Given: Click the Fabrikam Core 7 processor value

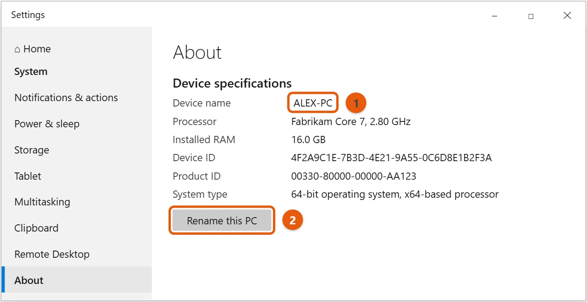Looking at the screenshot, I should point(351,121).
